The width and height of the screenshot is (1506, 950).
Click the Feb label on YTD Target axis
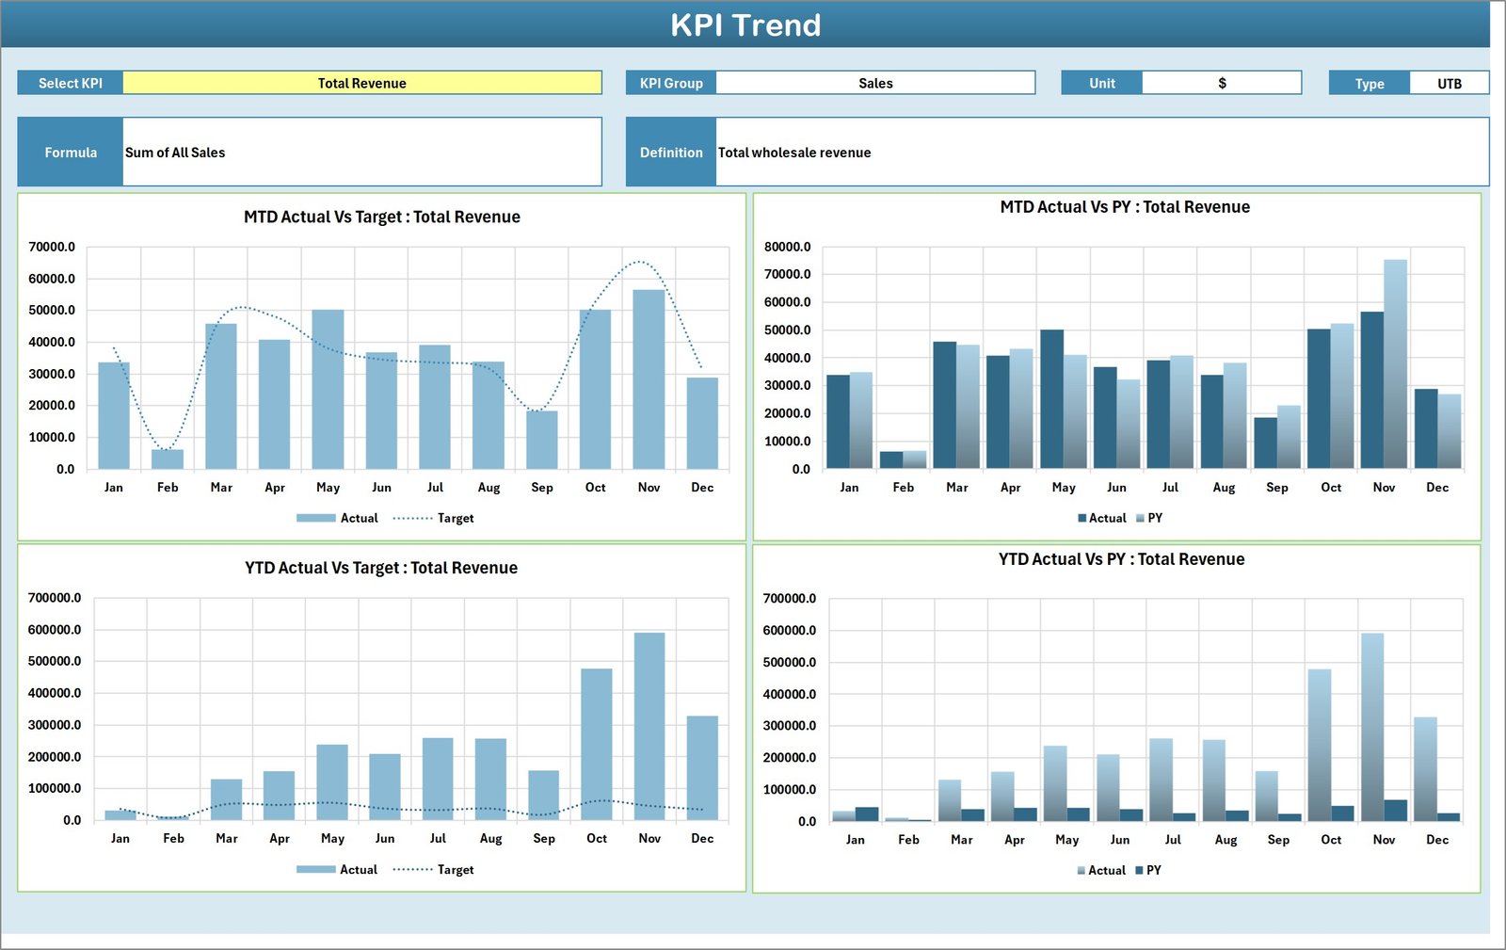[x=172, y=838]
